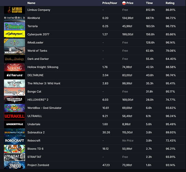Sort the table by Name column
Viewport: 186px width, 172px height.
point(31,3)
